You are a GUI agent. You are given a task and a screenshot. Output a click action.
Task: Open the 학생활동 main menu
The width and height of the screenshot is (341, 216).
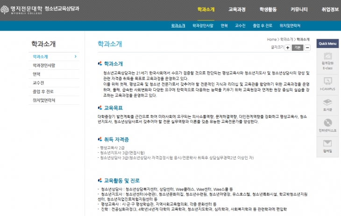tap(268, 9)
